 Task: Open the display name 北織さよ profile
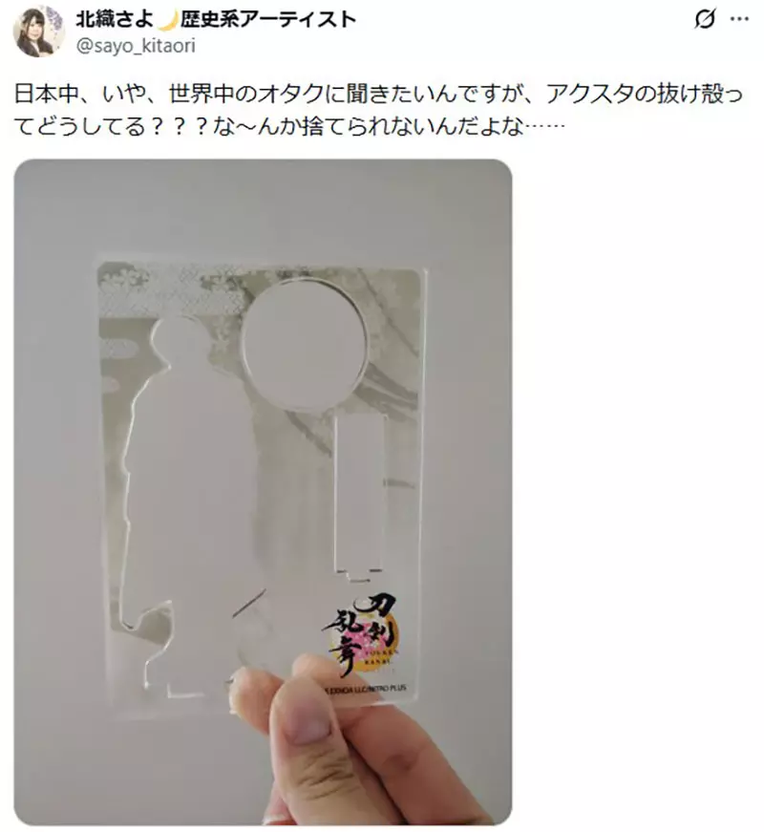[115, 20]
